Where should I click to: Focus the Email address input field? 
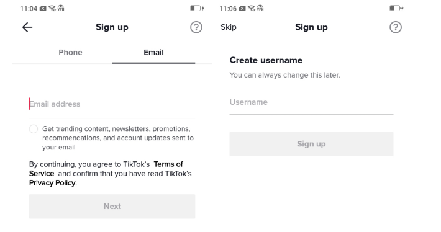[x=112, y=104]
